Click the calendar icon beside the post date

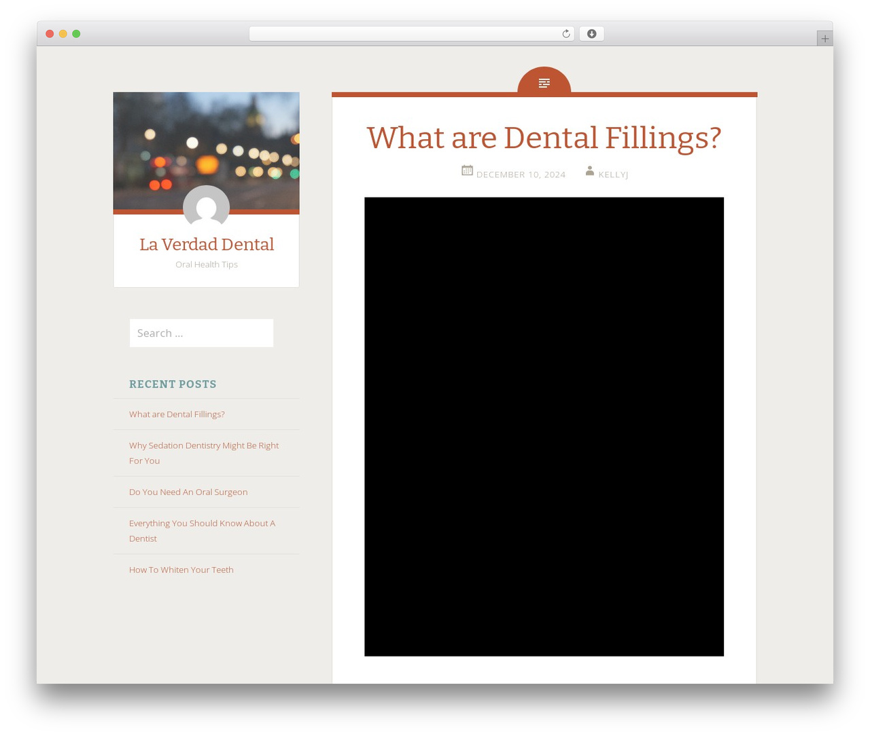(x=467, y=170)
